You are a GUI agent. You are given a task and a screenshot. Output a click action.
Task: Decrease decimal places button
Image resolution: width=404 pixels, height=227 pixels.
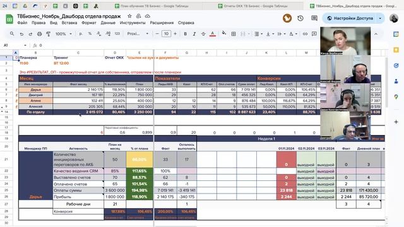tap(99, 33)
